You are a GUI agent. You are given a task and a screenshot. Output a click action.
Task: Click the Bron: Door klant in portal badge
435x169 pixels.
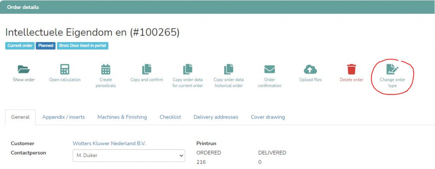83,46
